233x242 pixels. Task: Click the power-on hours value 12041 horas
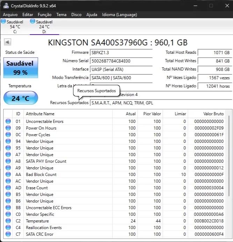215,86
